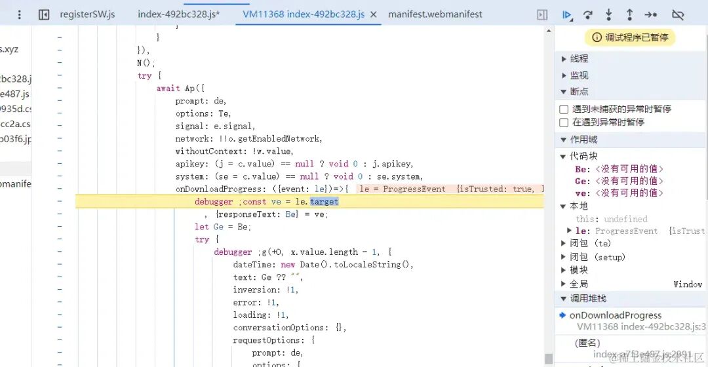Step over next function call
This screenshot has width=708, height=367.
point(588,15)
